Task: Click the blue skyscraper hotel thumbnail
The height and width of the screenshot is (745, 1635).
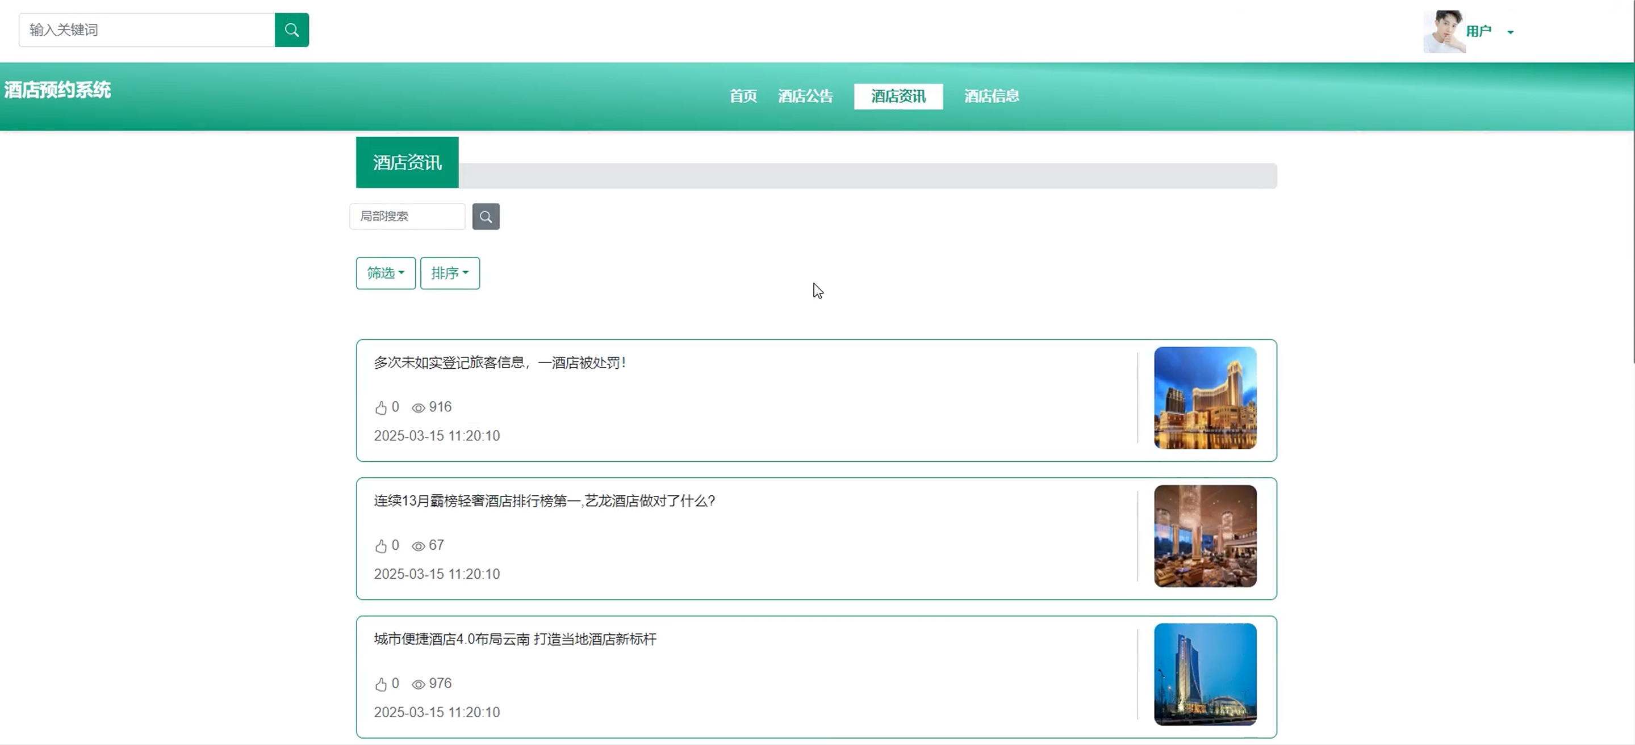Action: [x=1205, y=674]
